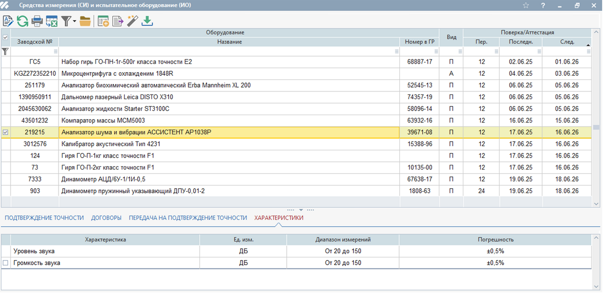The width and height of the screenshot is (604, 295).
Task: Click the app logo in title bar
Action: coord(5,5)
